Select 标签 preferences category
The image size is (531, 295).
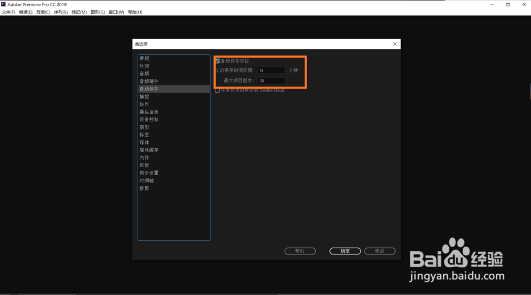click(174, 135)
